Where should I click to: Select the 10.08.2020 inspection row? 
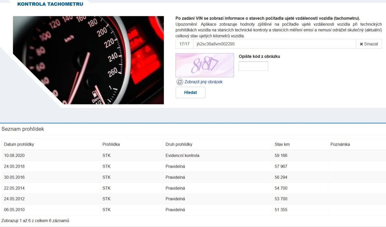[x=14, y=155]
